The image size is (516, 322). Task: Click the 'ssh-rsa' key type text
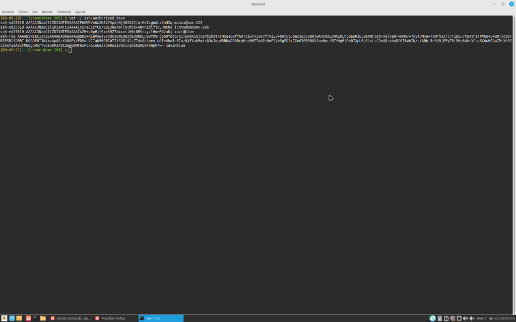point(8,36)
